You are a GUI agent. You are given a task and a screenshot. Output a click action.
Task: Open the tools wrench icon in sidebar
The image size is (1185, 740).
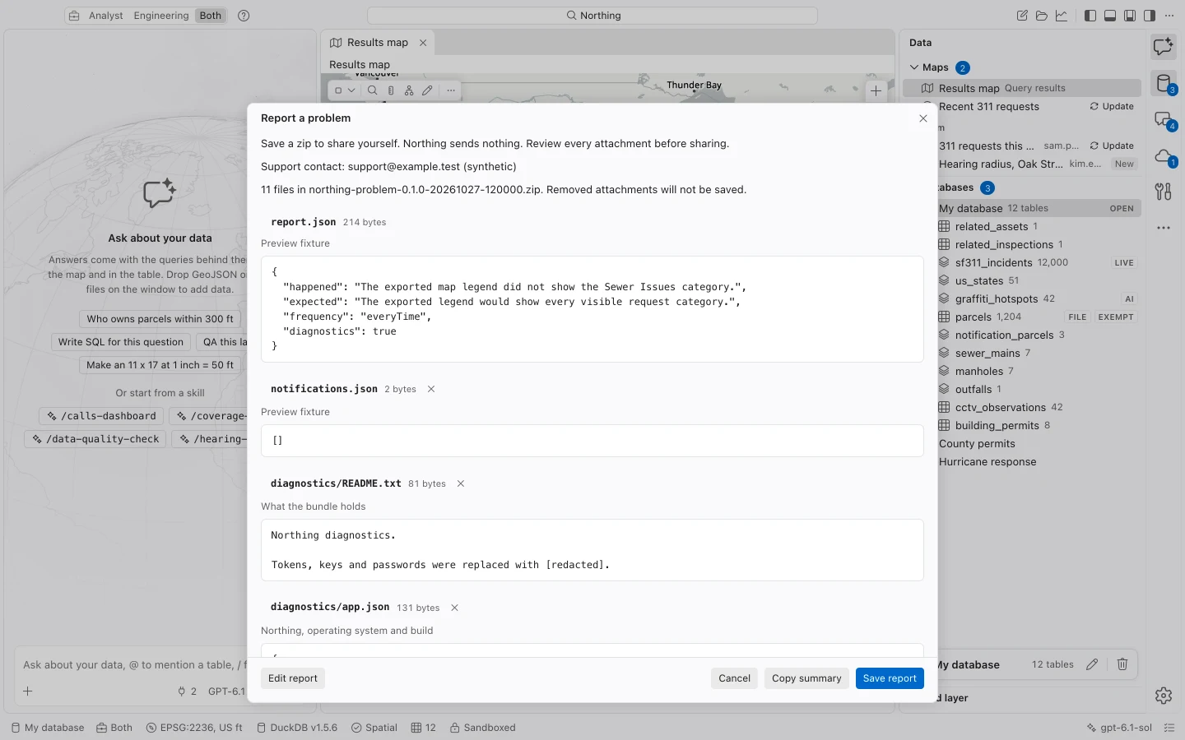point(1164,192)
